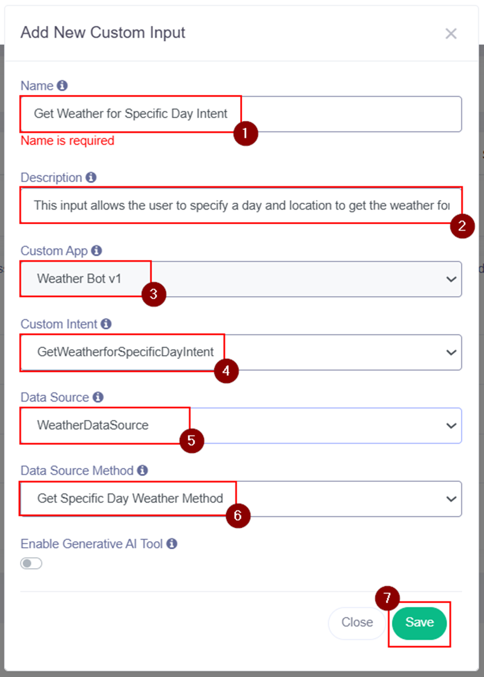This screenshot has width=484, height=677.
Task: Click the Data Source info icon
Action: (x=98, y=397)
